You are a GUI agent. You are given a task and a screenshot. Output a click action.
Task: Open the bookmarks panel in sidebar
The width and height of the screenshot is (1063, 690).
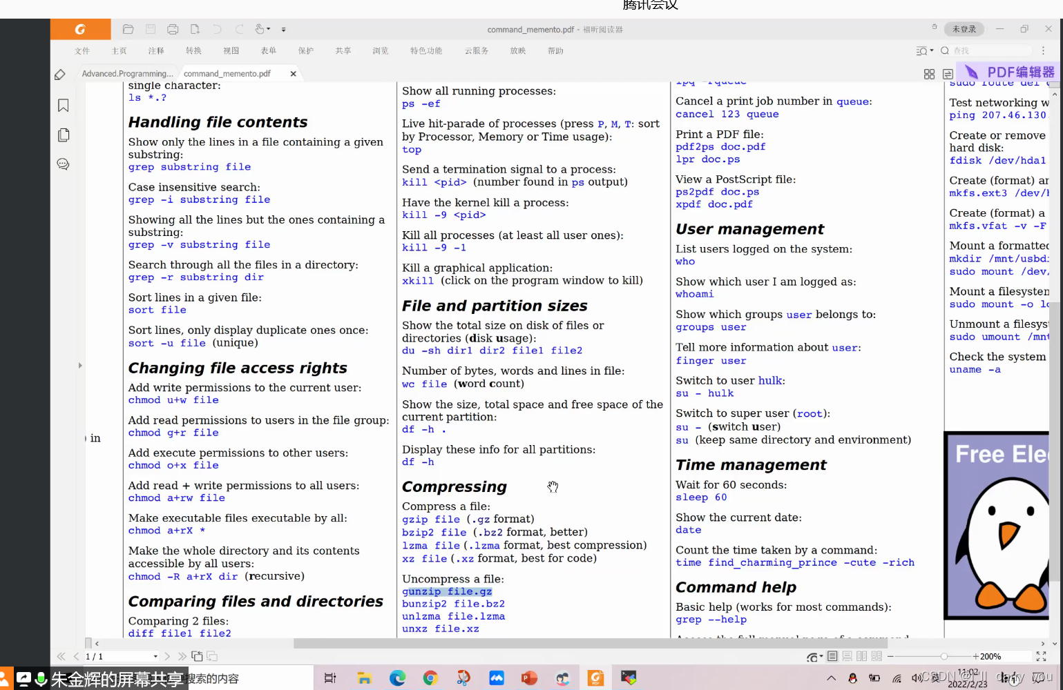63,106
